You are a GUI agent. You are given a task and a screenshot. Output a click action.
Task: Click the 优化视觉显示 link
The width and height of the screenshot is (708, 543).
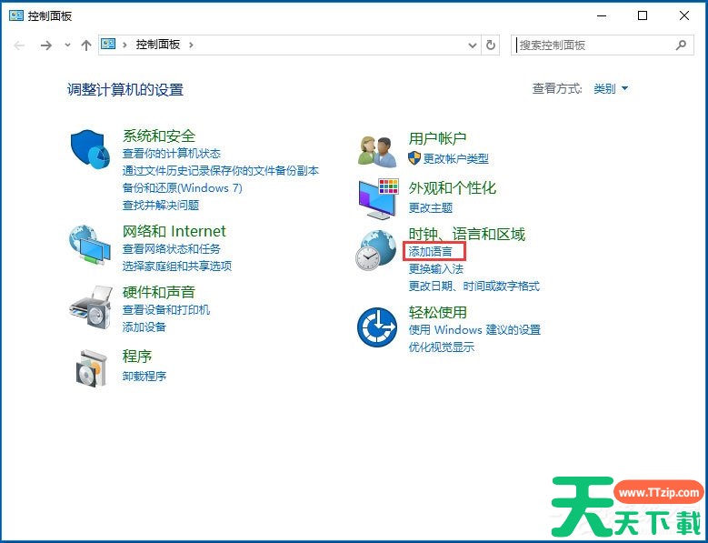tap(441, 347)
